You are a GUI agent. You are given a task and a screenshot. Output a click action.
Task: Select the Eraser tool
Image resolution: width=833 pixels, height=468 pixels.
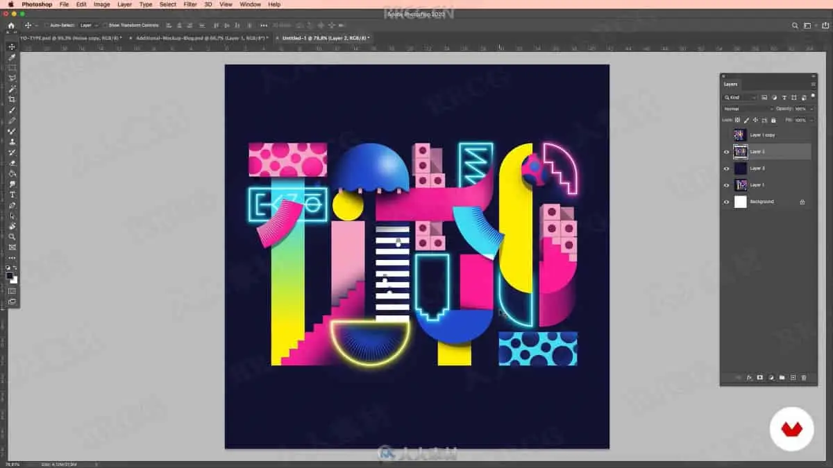click(x=12, y=163)
